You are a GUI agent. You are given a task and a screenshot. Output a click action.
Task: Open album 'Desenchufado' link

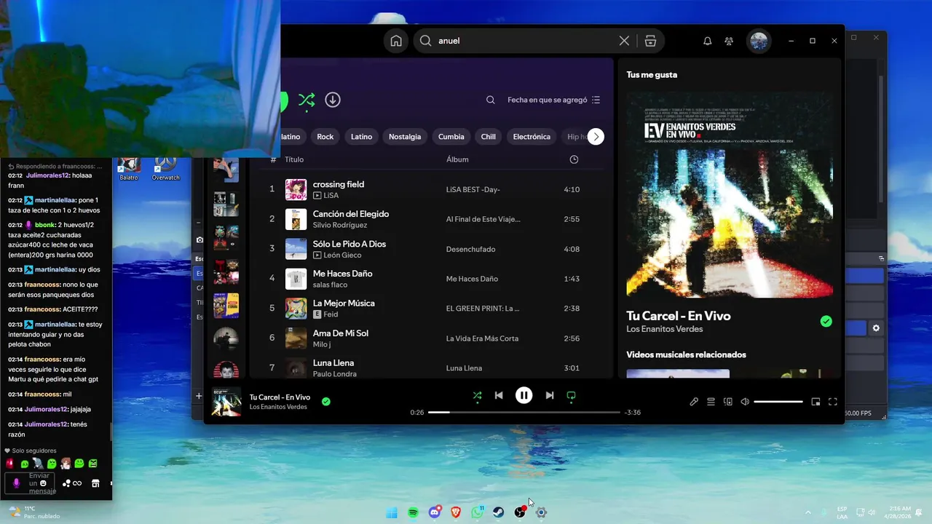(470, 249)
